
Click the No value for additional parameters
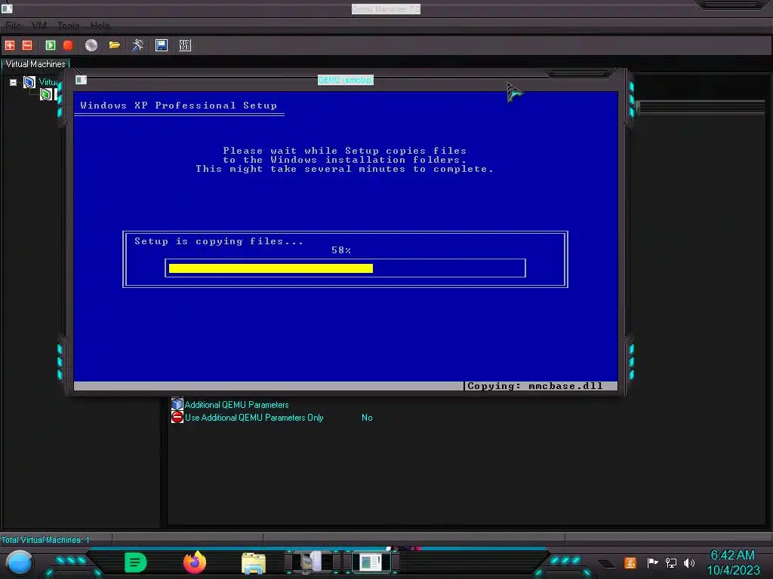pos(367,418)
